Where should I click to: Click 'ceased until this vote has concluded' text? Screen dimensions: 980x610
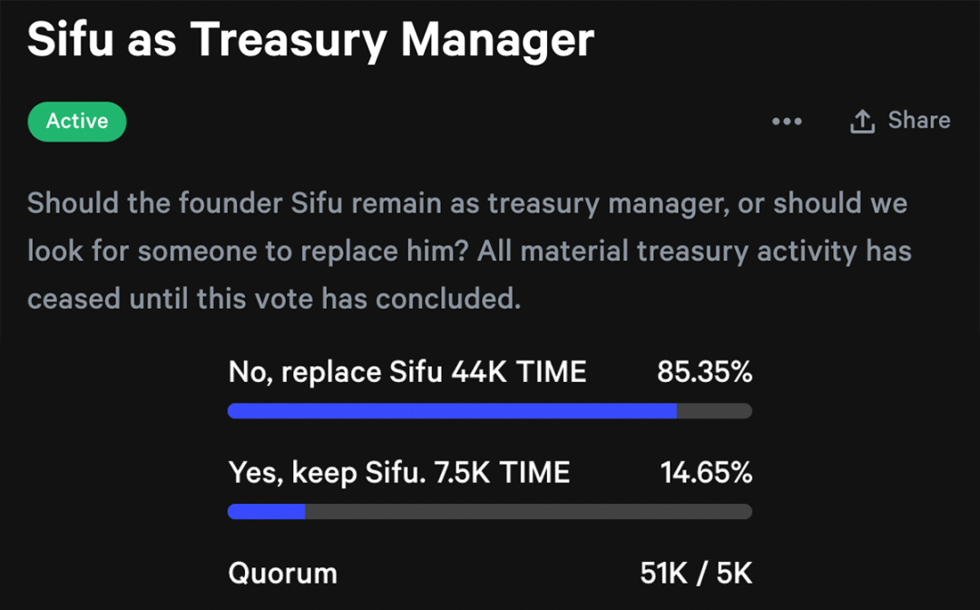(274, 299)
